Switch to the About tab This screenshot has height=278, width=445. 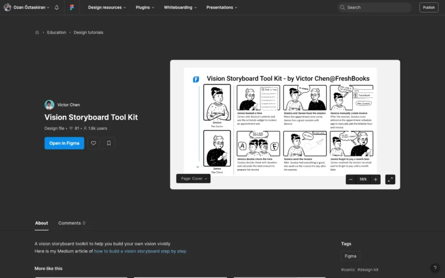click(42, 223)
